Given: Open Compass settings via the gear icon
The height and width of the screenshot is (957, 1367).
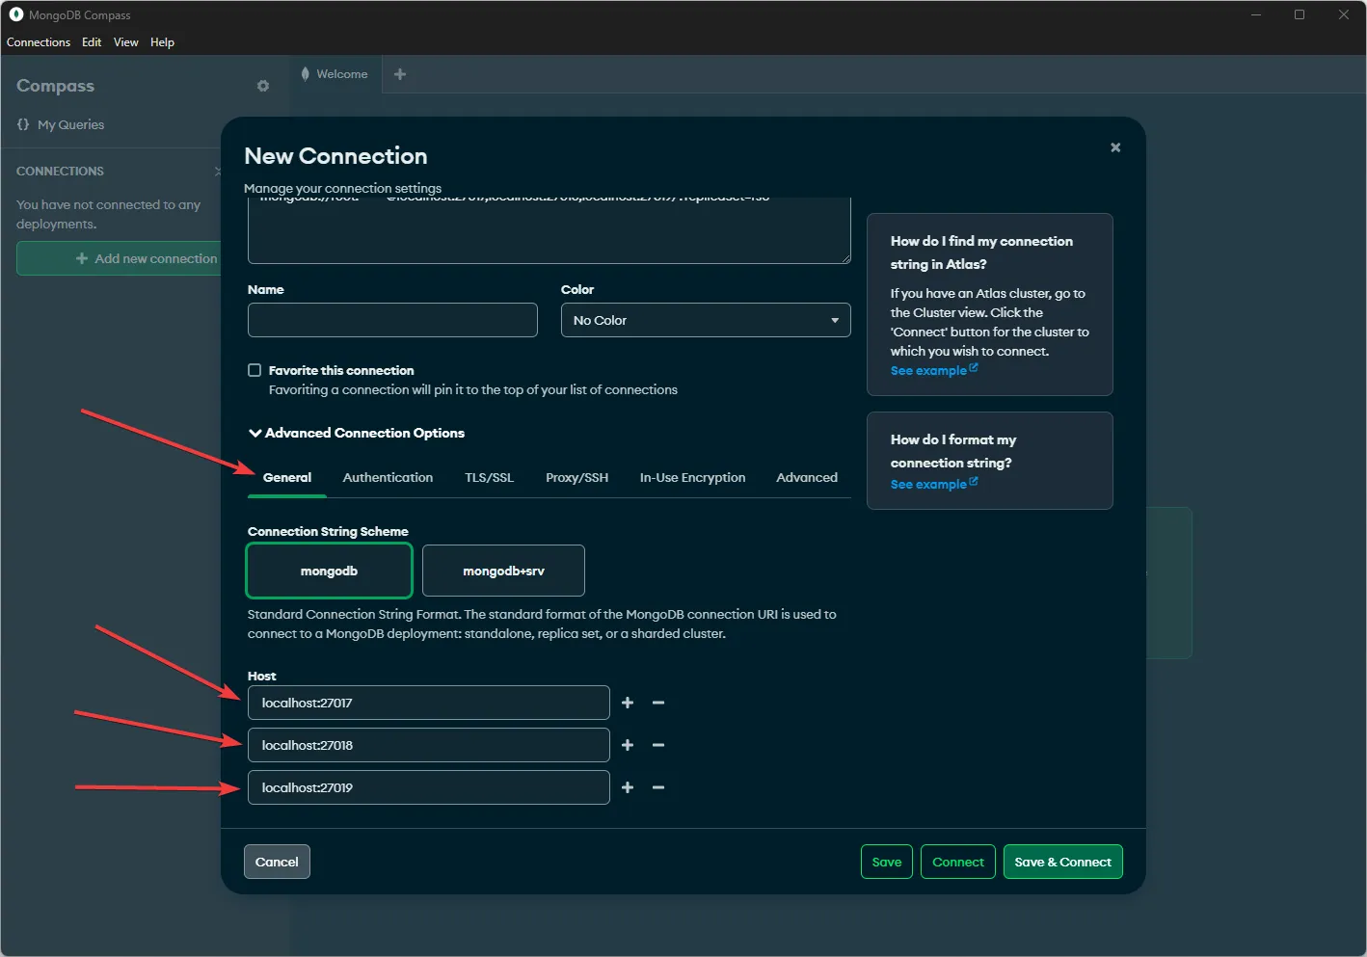Looking at the screenshot, I should (262, 86).
